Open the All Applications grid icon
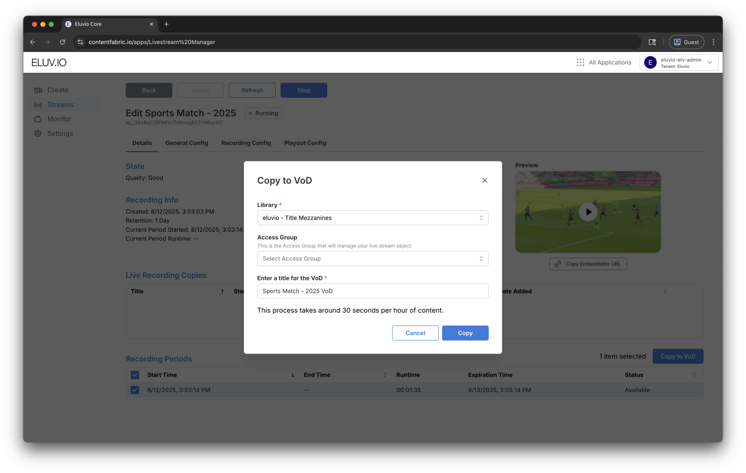 [580, 62]
